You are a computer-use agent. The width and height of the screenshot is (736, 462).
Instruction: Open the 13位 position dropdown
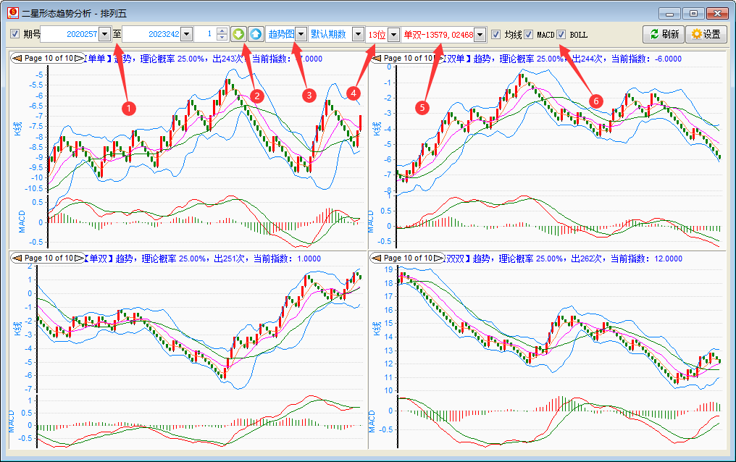point(393,34)
